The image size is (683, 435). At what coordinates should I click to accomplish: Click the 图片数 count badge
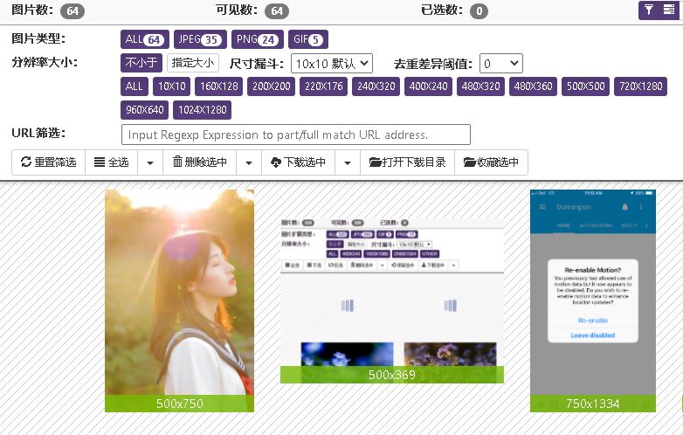[x=72, y=10]
